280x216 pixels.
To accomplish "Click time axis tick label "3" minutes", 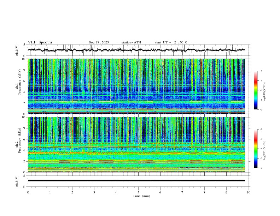I will tap(94, 192).
